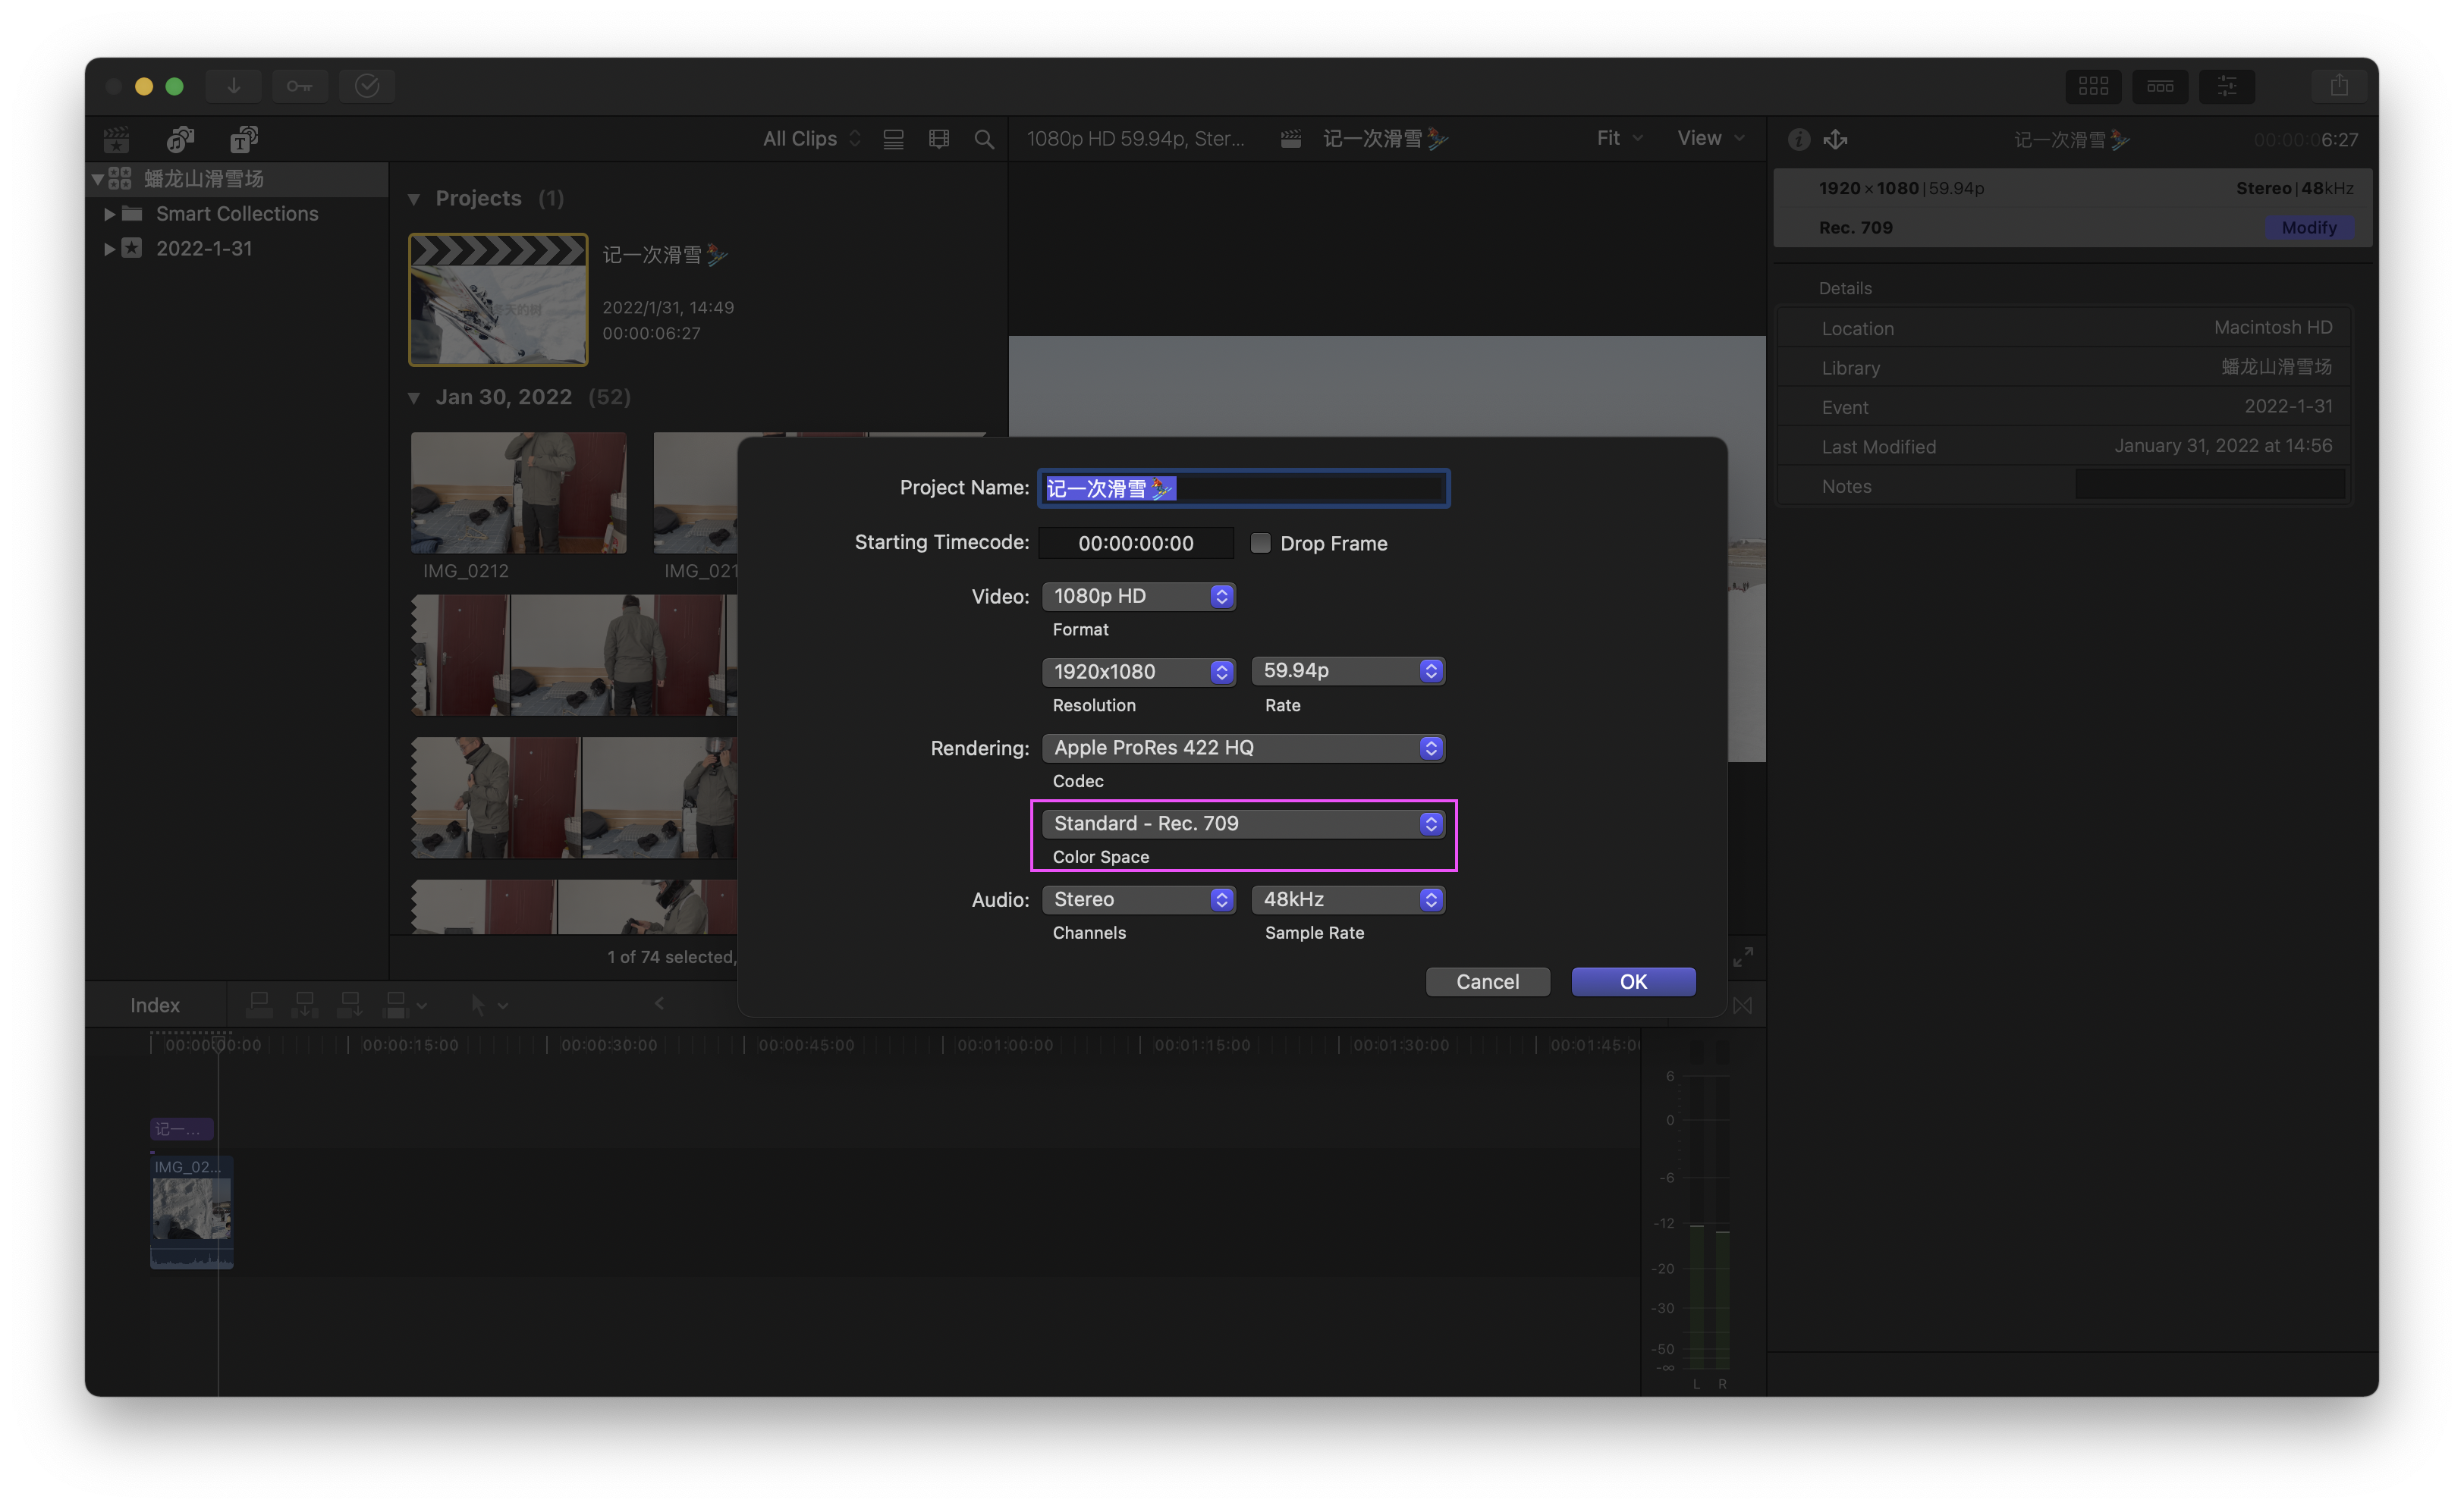The width and height of the screenshot is (2464, 1509).
Task: Click the import media arrow icon
Action: 233,86
